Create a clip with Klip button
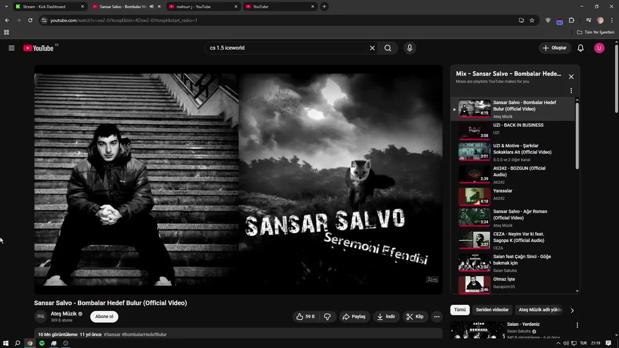Screen dimensions: 619x348 pyautogui.click(x=415, y=317)
